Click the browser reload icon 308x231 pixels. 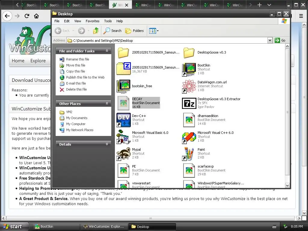click(x=27, y=16)
